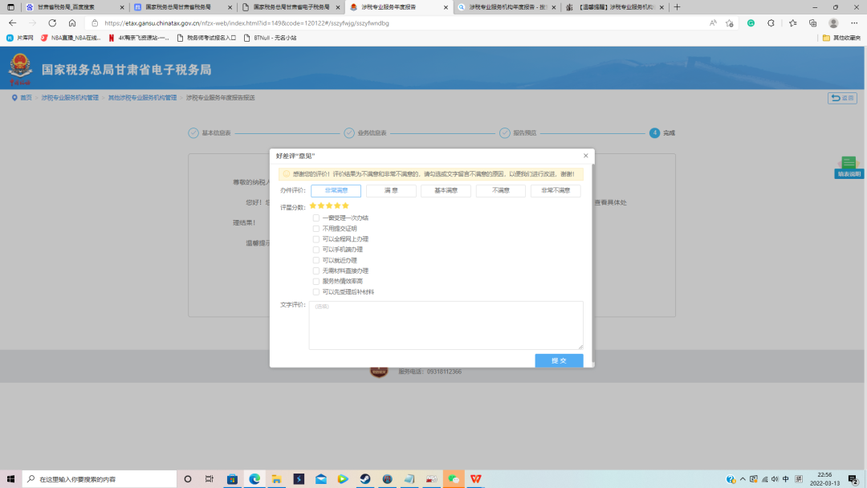867x488 pixels.
Task: Open the 填表说明 side icon
Action: click(849, 167)
